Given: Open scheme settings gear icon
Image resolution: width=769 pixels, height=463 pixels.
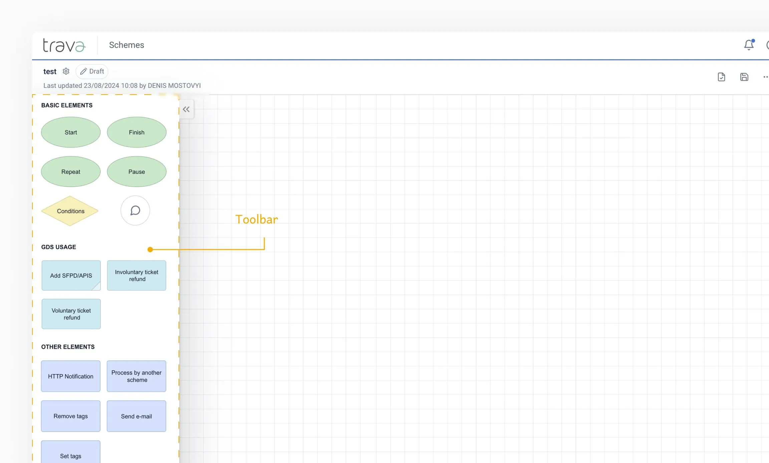Looking at the screenshot, I should [x=66, y=71].
